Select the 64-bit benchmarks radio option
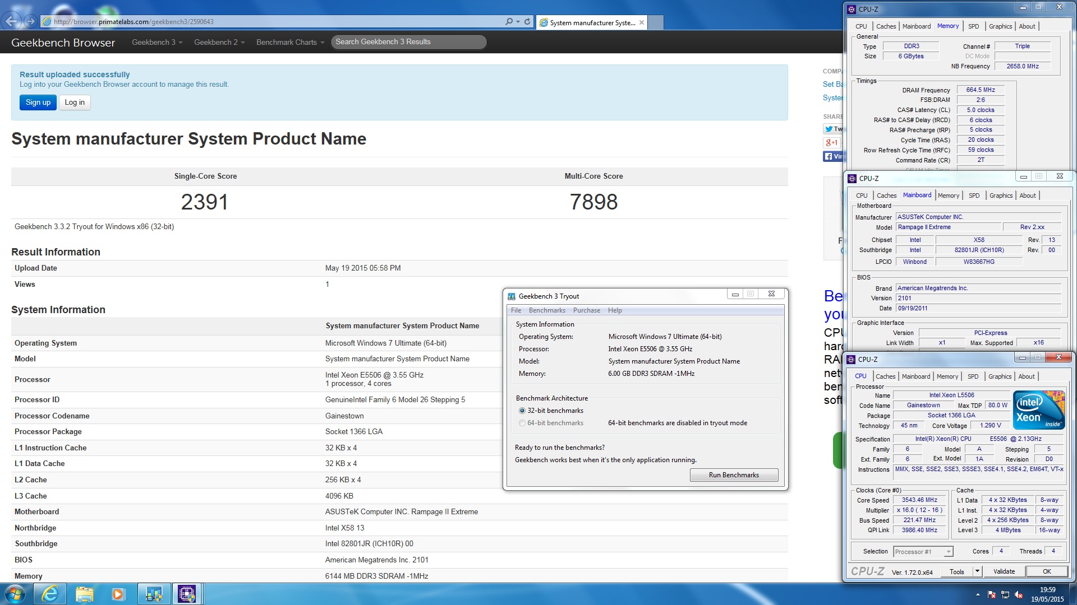Screen dimensions: 1077x605 (522, 423)
